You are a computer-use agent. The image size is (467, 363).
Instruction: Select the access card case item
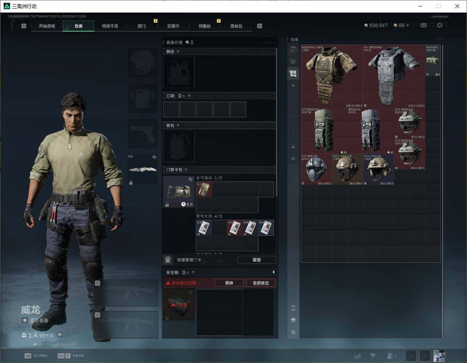pyautogui.click(x=179, y=192)
